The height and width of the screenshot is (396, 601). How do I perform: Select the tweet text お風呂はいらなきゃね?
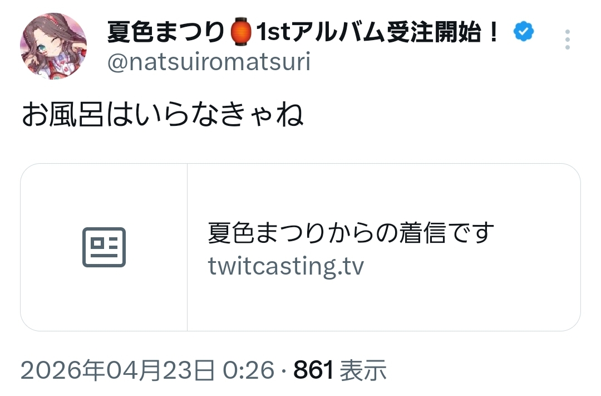tap(162, 114)
